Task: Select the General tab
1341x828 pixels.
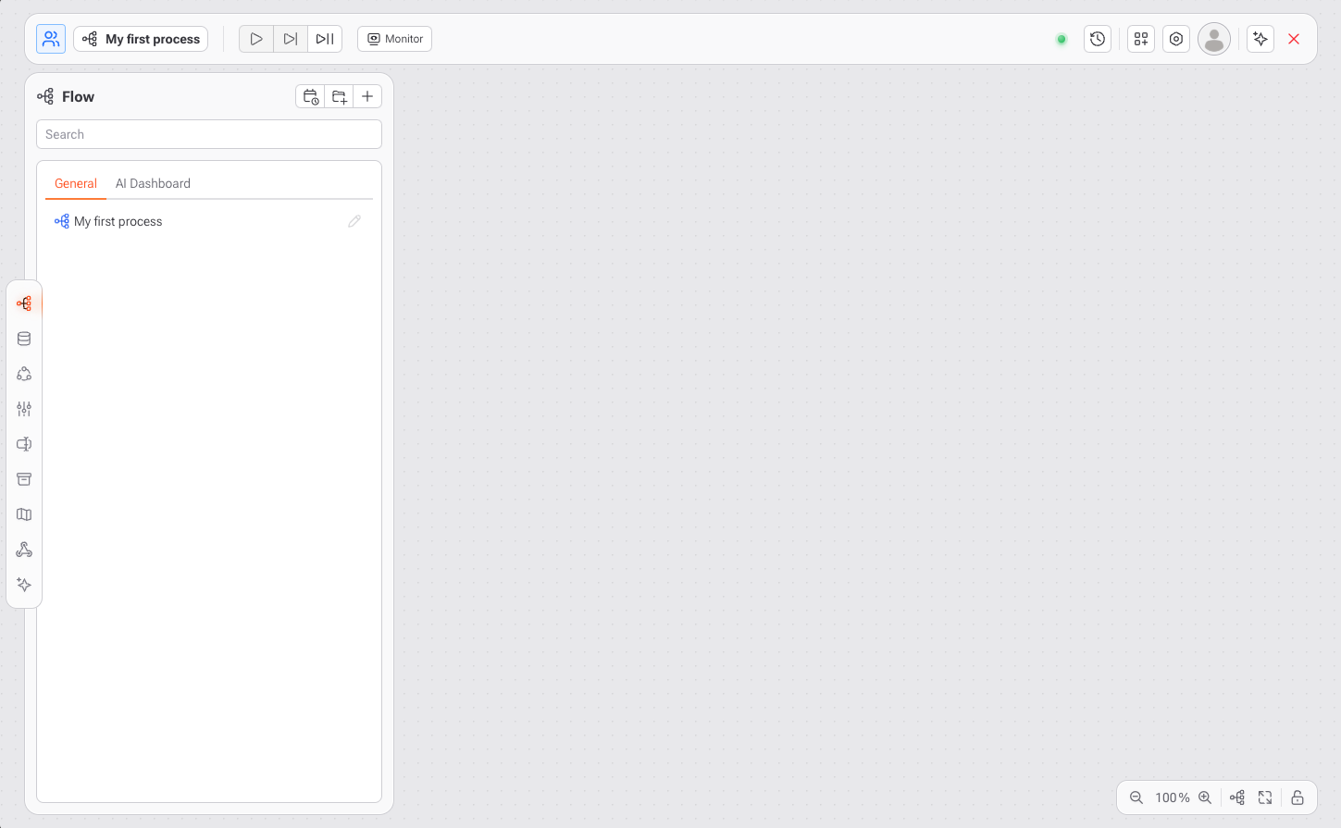Action: tap(76, 183)
